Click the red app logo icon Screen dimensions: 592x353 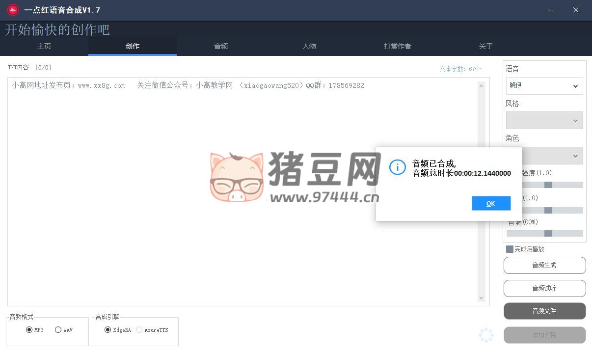[13, 10]
